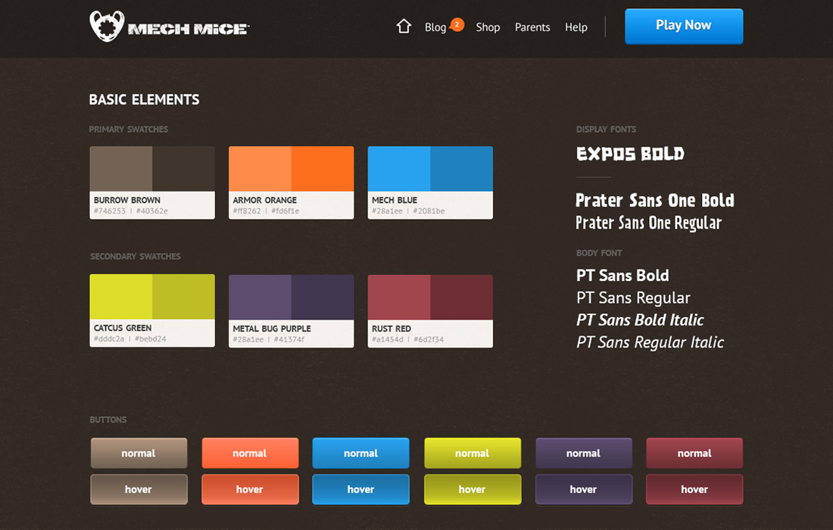Viewport: 833px width, 530px height.
Task: Open the Blog menu item
Action: (x=435, y=27)
